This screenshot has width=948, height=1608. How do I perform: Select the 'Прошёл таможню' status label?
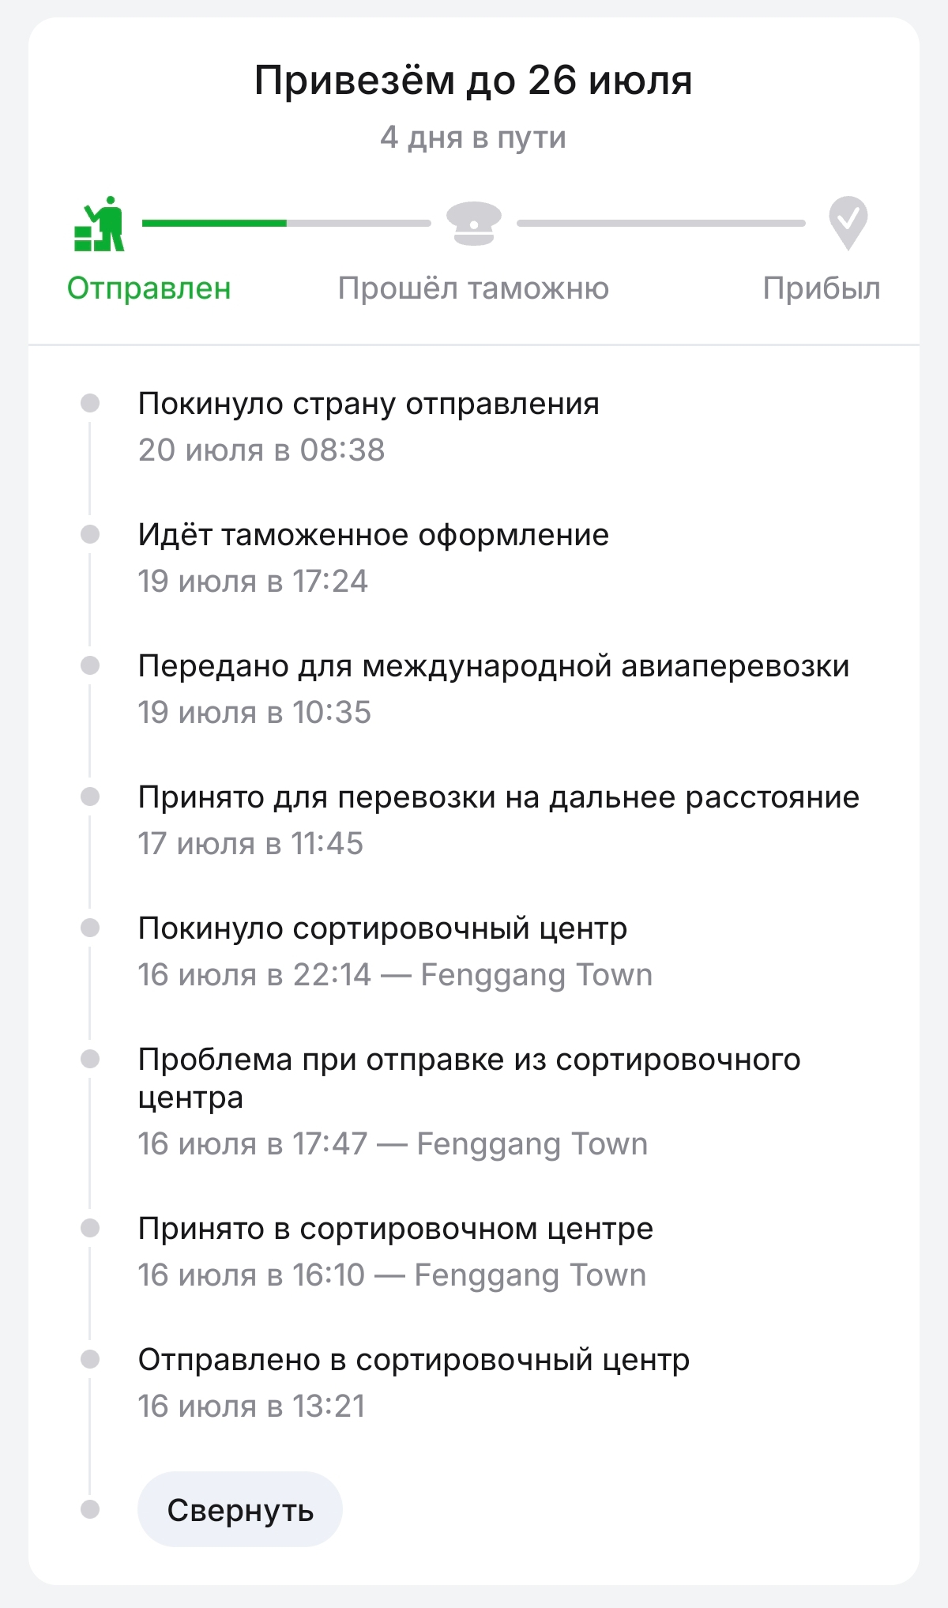click(x=473, y=288)
